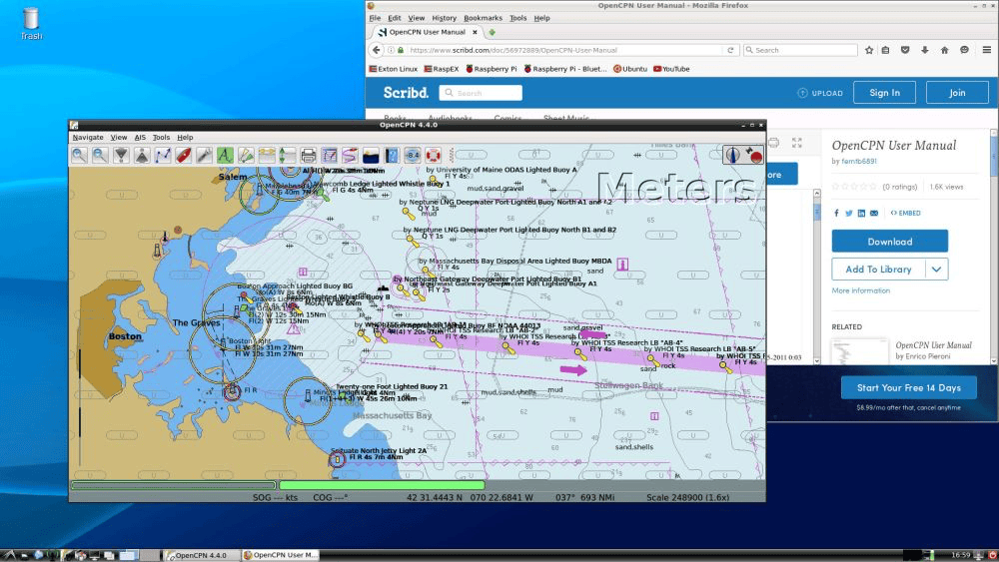Viewport: 999px width, 562px height.
Task: Click the compass north indicator icon
Action: coord(733,155)
